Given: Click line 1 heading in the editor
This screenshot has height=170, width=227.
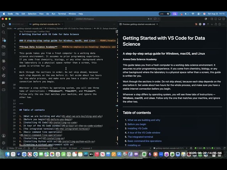Looking at the screenshot, I should click(49, 34).
